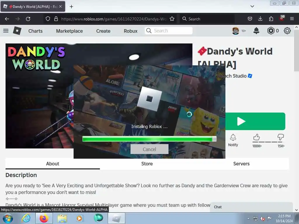
Task: Open the media player taskbar icon
Action: click(79, 218)
